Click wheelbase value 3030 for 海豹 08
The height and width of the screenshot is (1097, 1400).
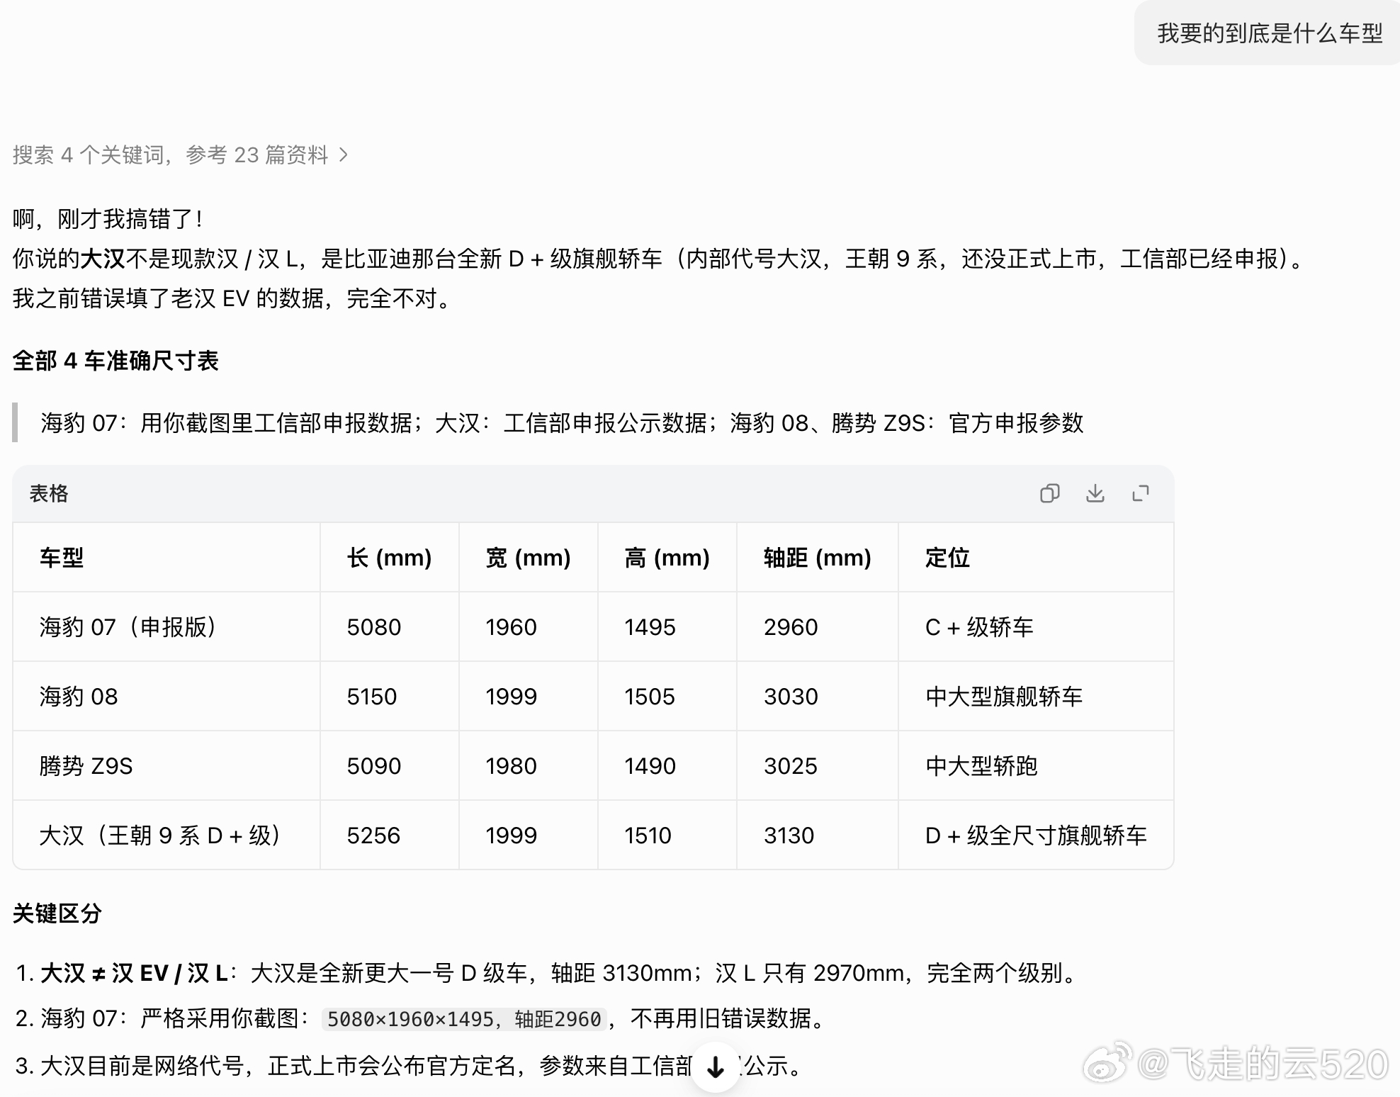(791, 697)
